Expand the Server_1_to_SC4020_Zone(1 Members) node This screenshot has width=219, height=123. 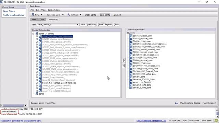point(37,83)
